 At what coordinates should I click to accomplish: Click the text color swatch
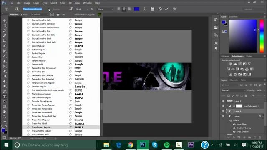(x=137, y=9)
